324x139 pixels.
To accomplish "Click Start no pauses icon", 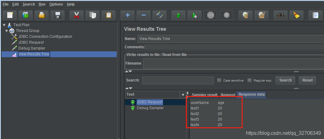I will coord(195,15).
